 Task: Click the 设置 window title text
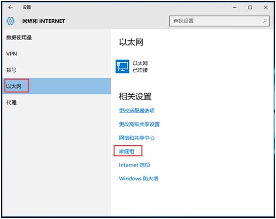27,7
